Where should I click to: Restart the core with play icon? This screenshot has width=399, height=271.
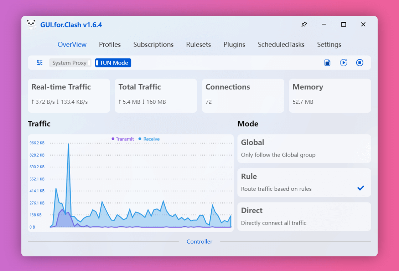click(x=343, y=63)
